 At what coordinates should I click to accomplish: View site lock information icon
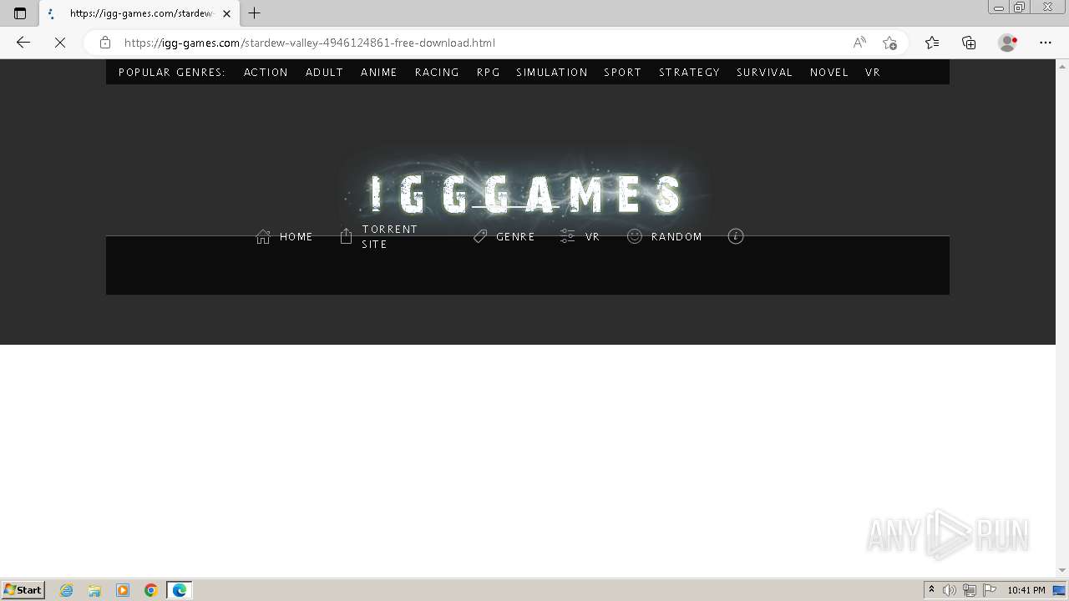tap(105, 43)
